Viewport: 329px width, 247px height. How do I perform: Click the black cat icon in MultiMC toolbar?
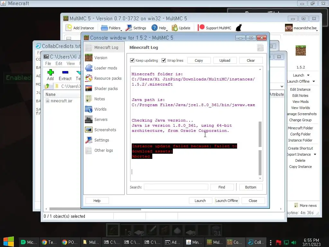coord(239,28)
